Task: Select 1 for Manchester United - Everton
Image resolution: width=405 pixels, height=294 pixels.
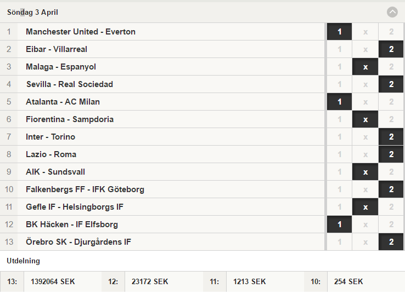Action: pos(339,32)
